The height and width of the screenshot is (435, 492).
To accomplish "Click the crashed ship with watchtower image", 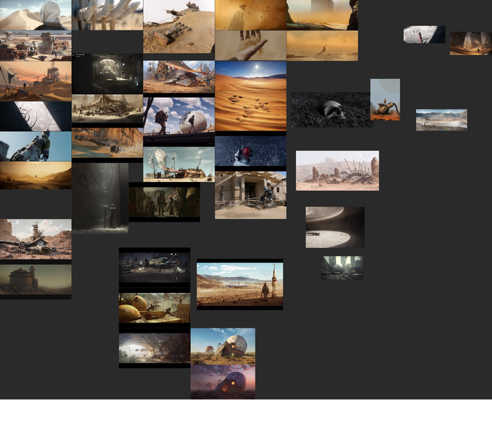I will 36,239.
